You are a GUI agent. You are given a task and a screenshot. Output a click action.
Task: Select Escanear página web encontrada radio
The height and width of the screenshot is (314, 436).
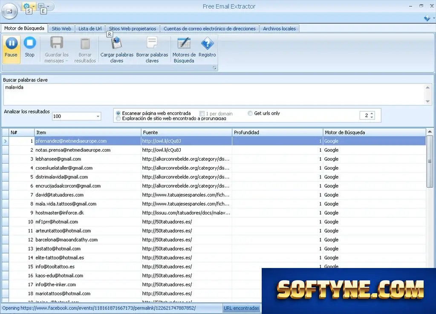click(x=118, y=113)
